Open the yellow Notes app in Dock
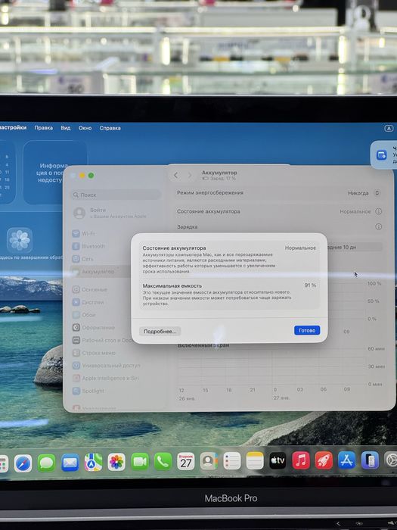 tap(255, 460)
